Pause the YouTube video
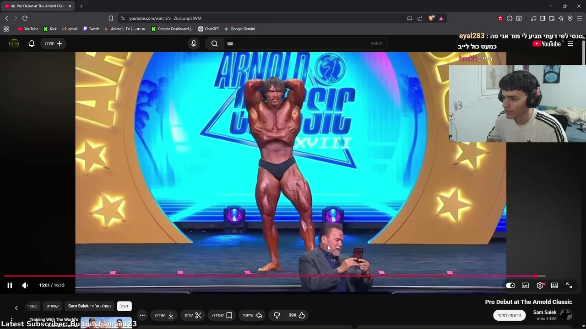Image resolution: width=586 pixels, height=329 pixels. [x=10, y=285]
